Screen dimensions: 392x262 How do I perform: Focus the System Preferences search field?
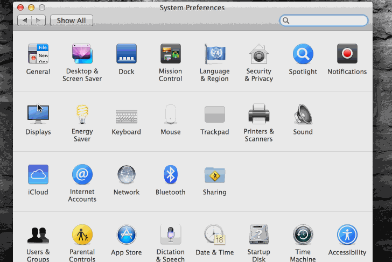tap(324, 20)
